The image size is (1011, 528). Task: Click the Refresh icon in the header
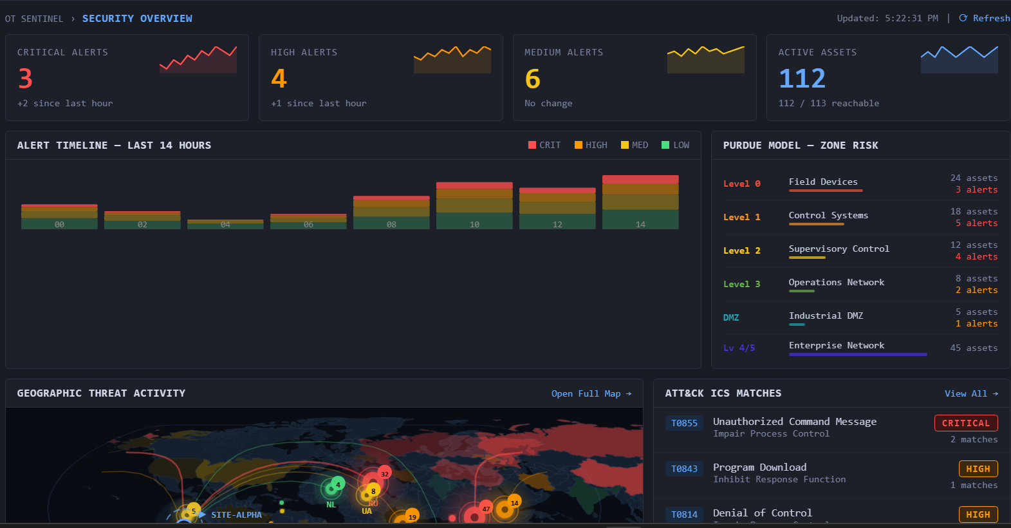(x=963, y=18)
